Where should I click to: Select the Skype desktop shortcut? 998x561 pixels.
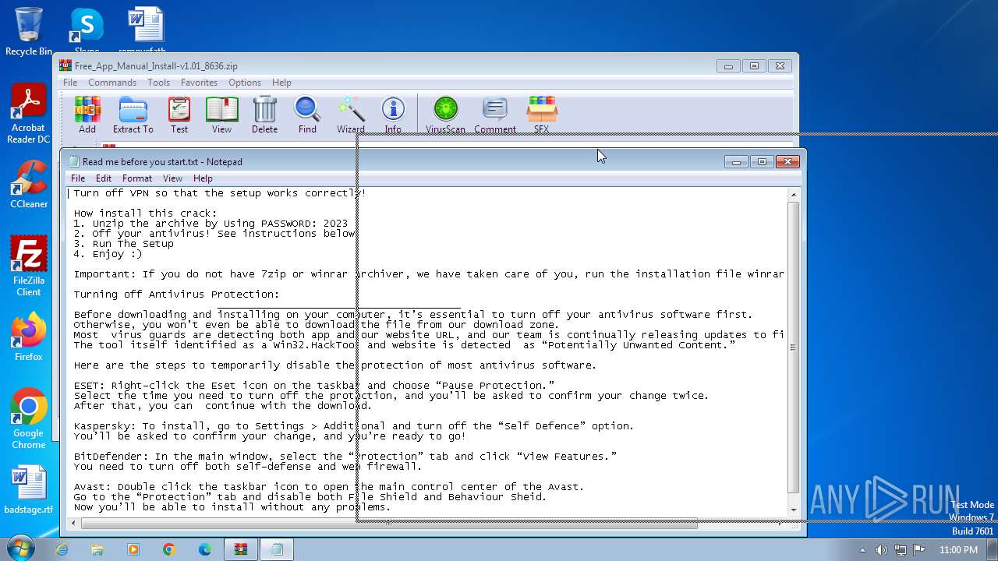click(x=87, y=30)
